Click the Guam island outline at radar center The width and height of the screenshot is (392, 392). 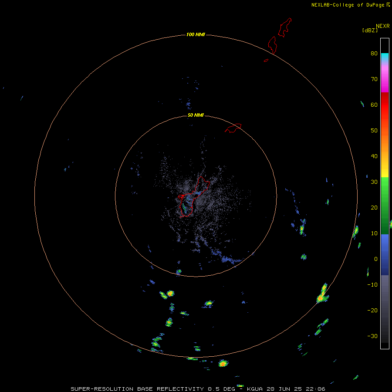point(193,197)
